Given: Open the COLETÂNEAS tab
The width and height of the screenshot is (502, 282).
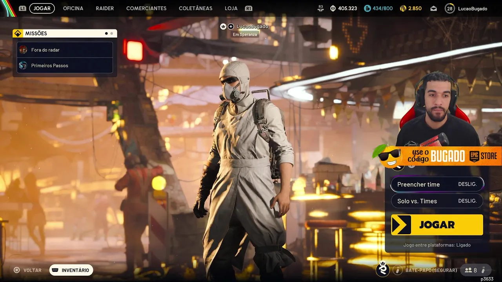Looking at the screenshot, I should [x=196, y=8].
